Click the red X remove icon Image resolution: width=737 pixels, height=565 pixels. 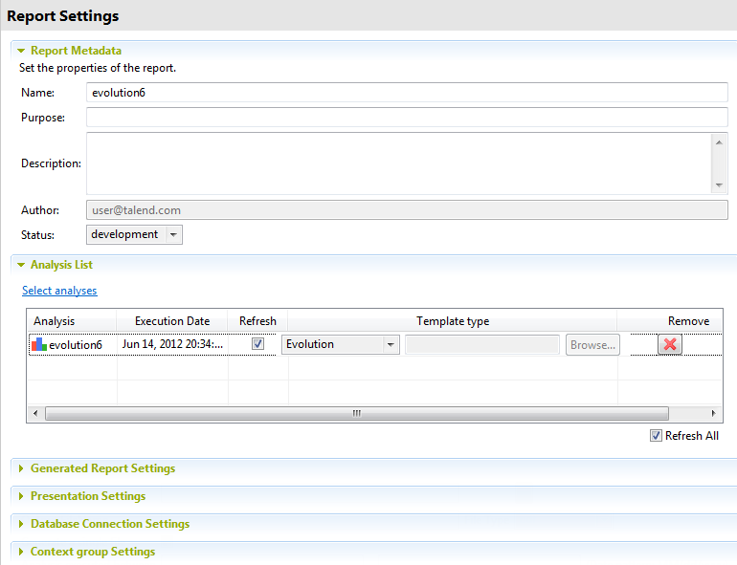(x=670, y=344)
